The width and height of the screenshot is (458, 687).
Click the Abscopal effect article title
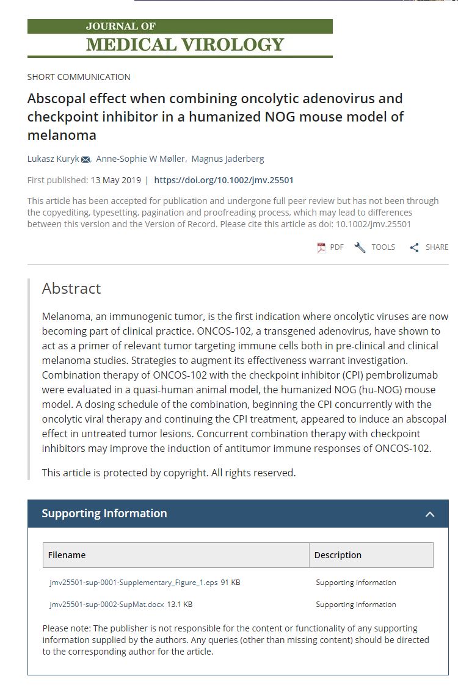216,116
